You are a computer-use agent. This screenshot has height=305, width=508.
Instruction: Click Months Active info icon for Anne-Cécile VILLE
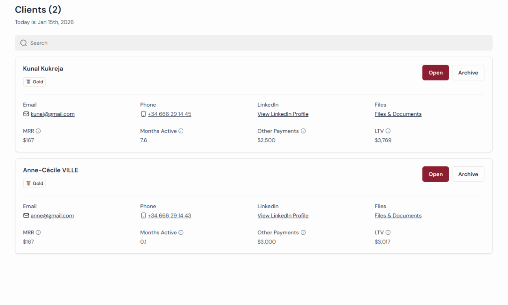point(181,233)
